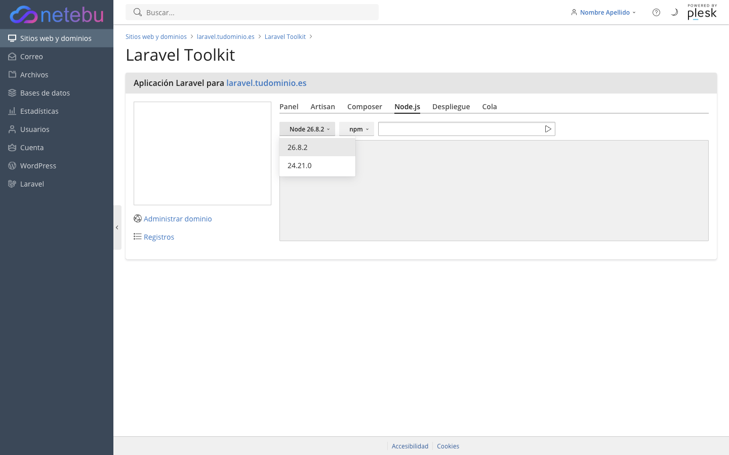Choose Node version 26.8.2
The height and width of the screenshot is (455, 729).
click(x=317, y=148)
